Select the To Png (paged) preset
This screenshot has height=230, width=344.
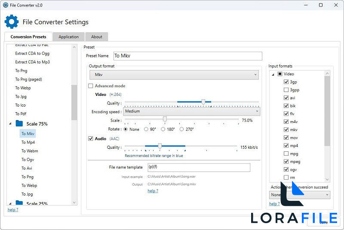(x=28, y=79)
